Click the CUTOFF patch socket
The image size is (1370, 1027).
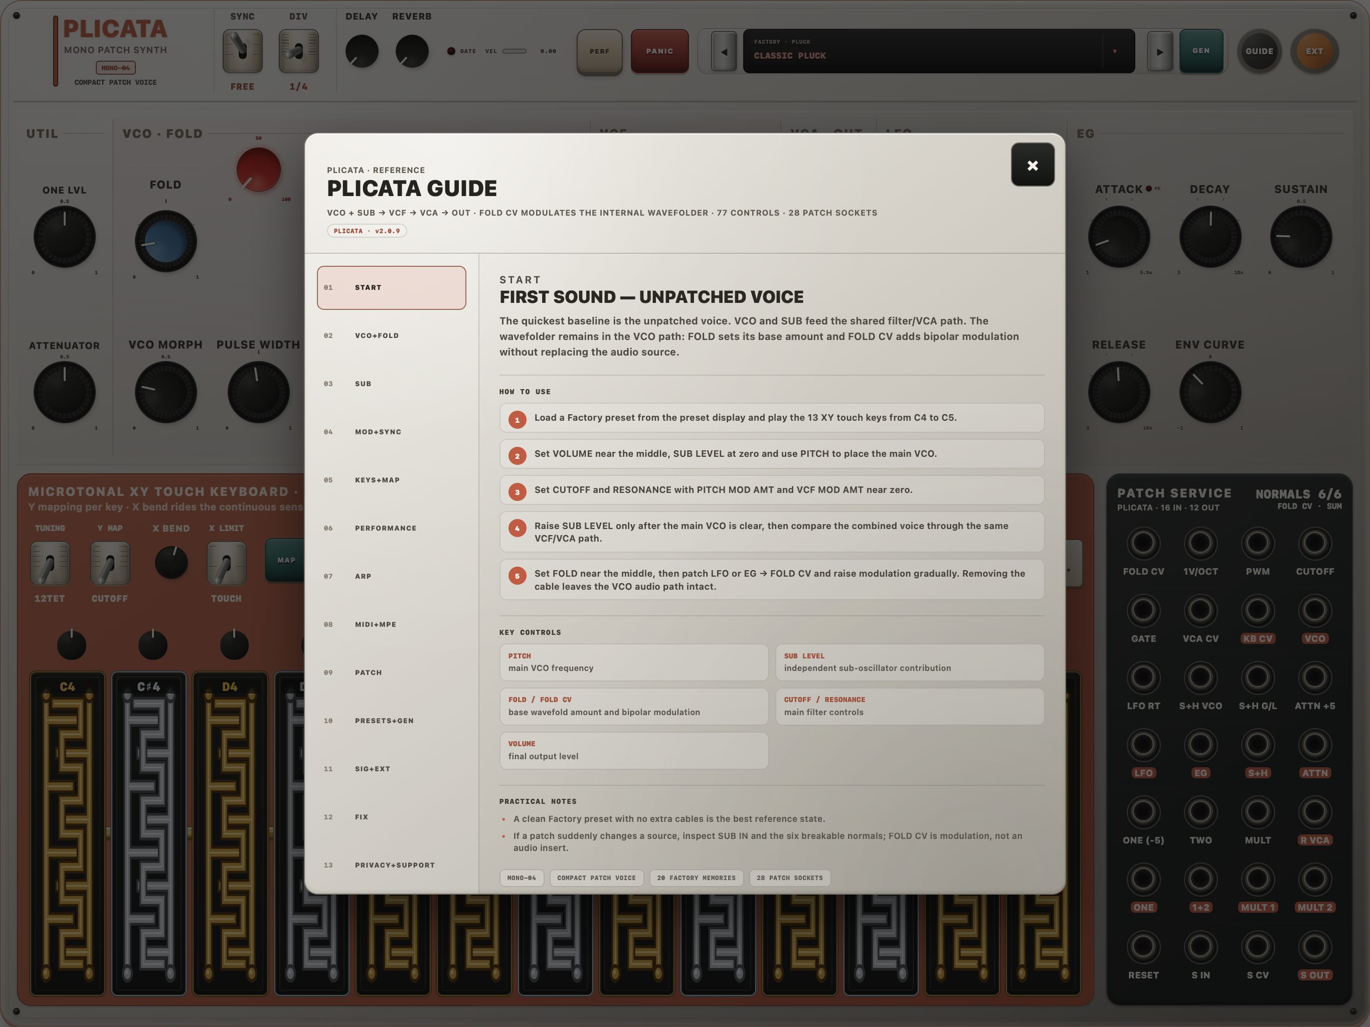tap(1314, 543)
